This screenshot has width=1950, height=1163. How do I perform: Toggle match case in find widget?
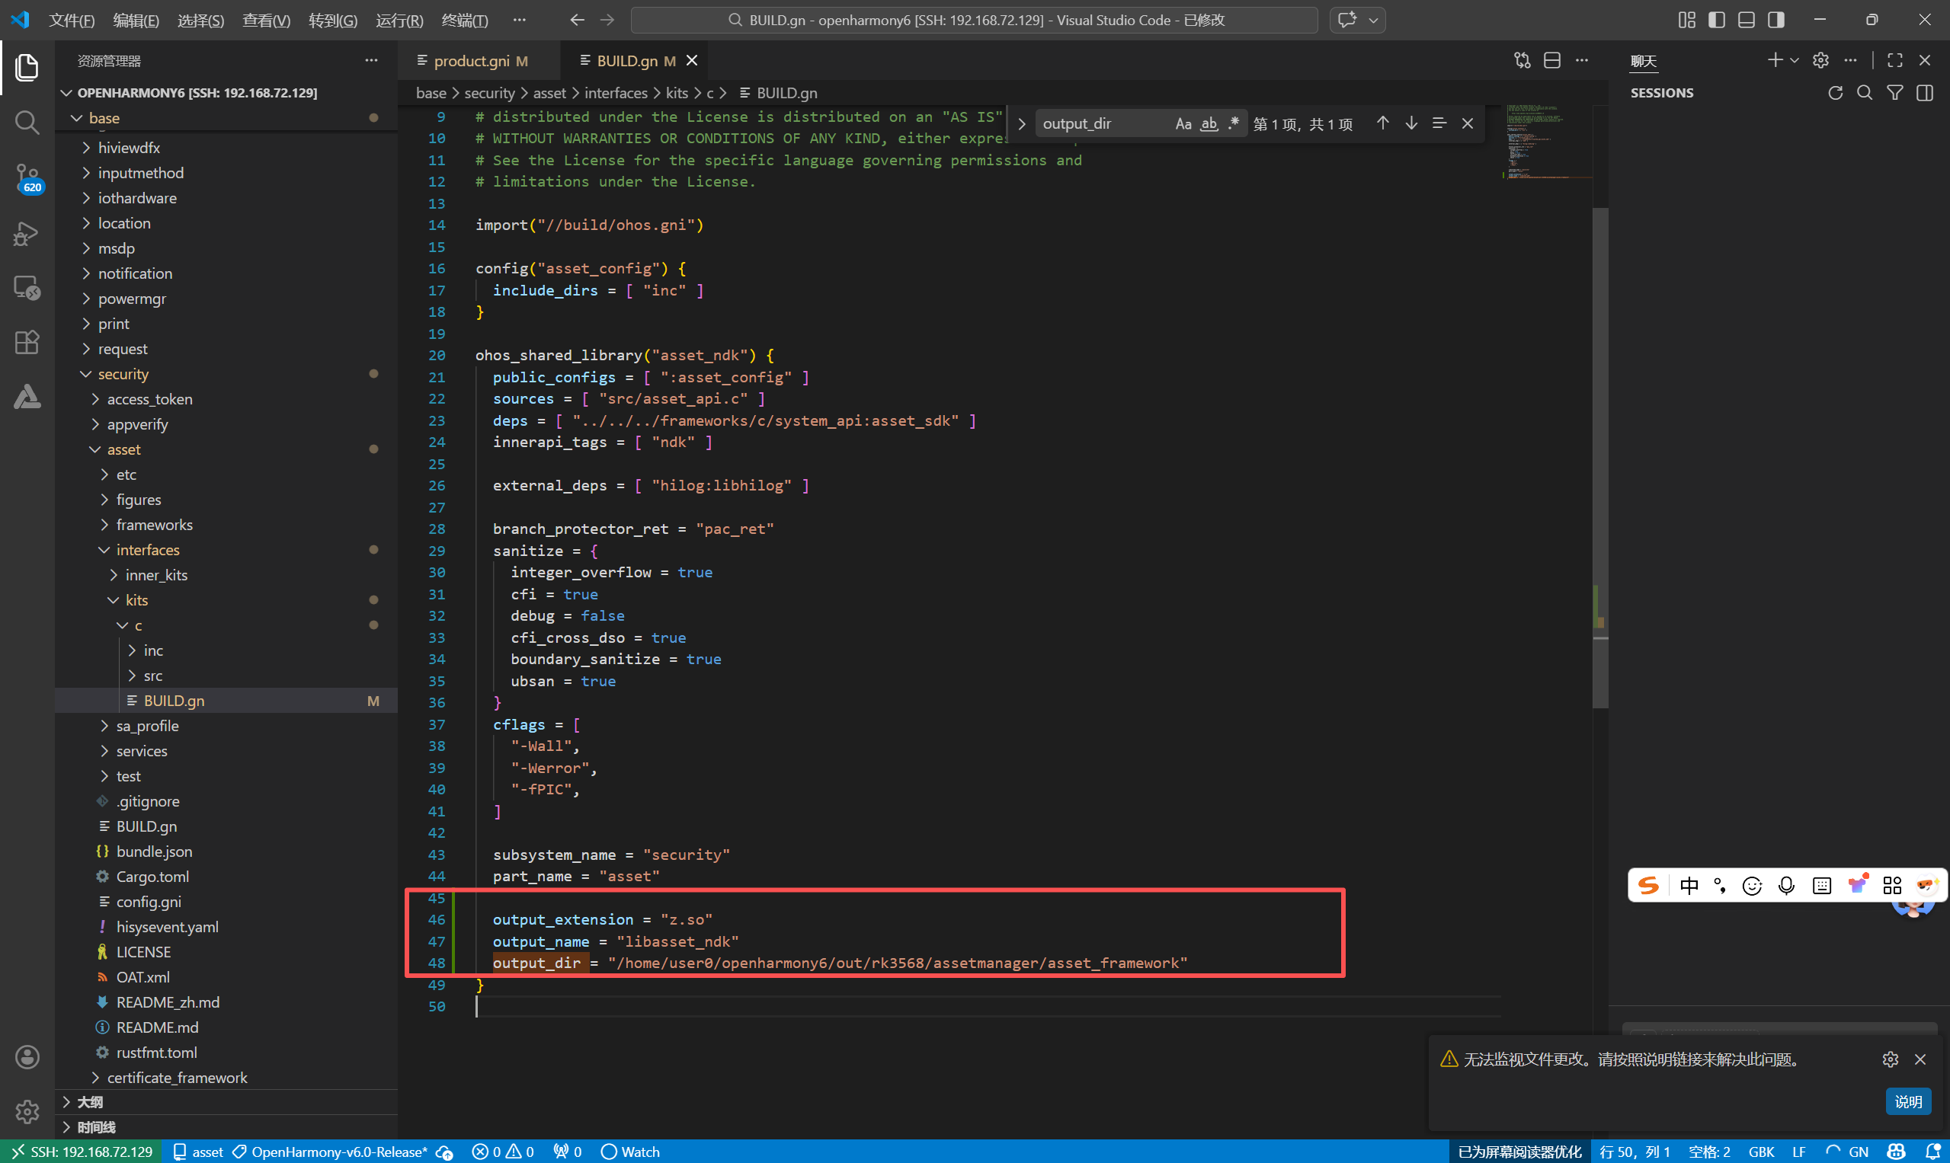click(x=1183, y=124)
